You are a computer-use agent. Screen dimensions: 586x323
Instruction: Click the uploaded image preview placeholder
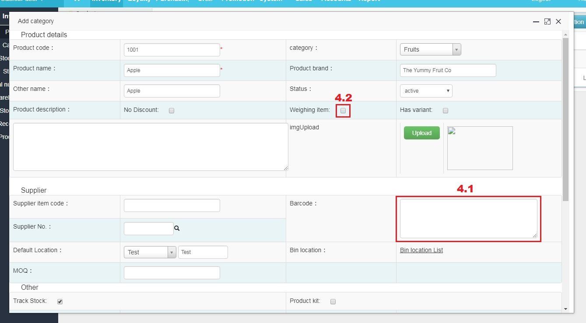[480, 148]
